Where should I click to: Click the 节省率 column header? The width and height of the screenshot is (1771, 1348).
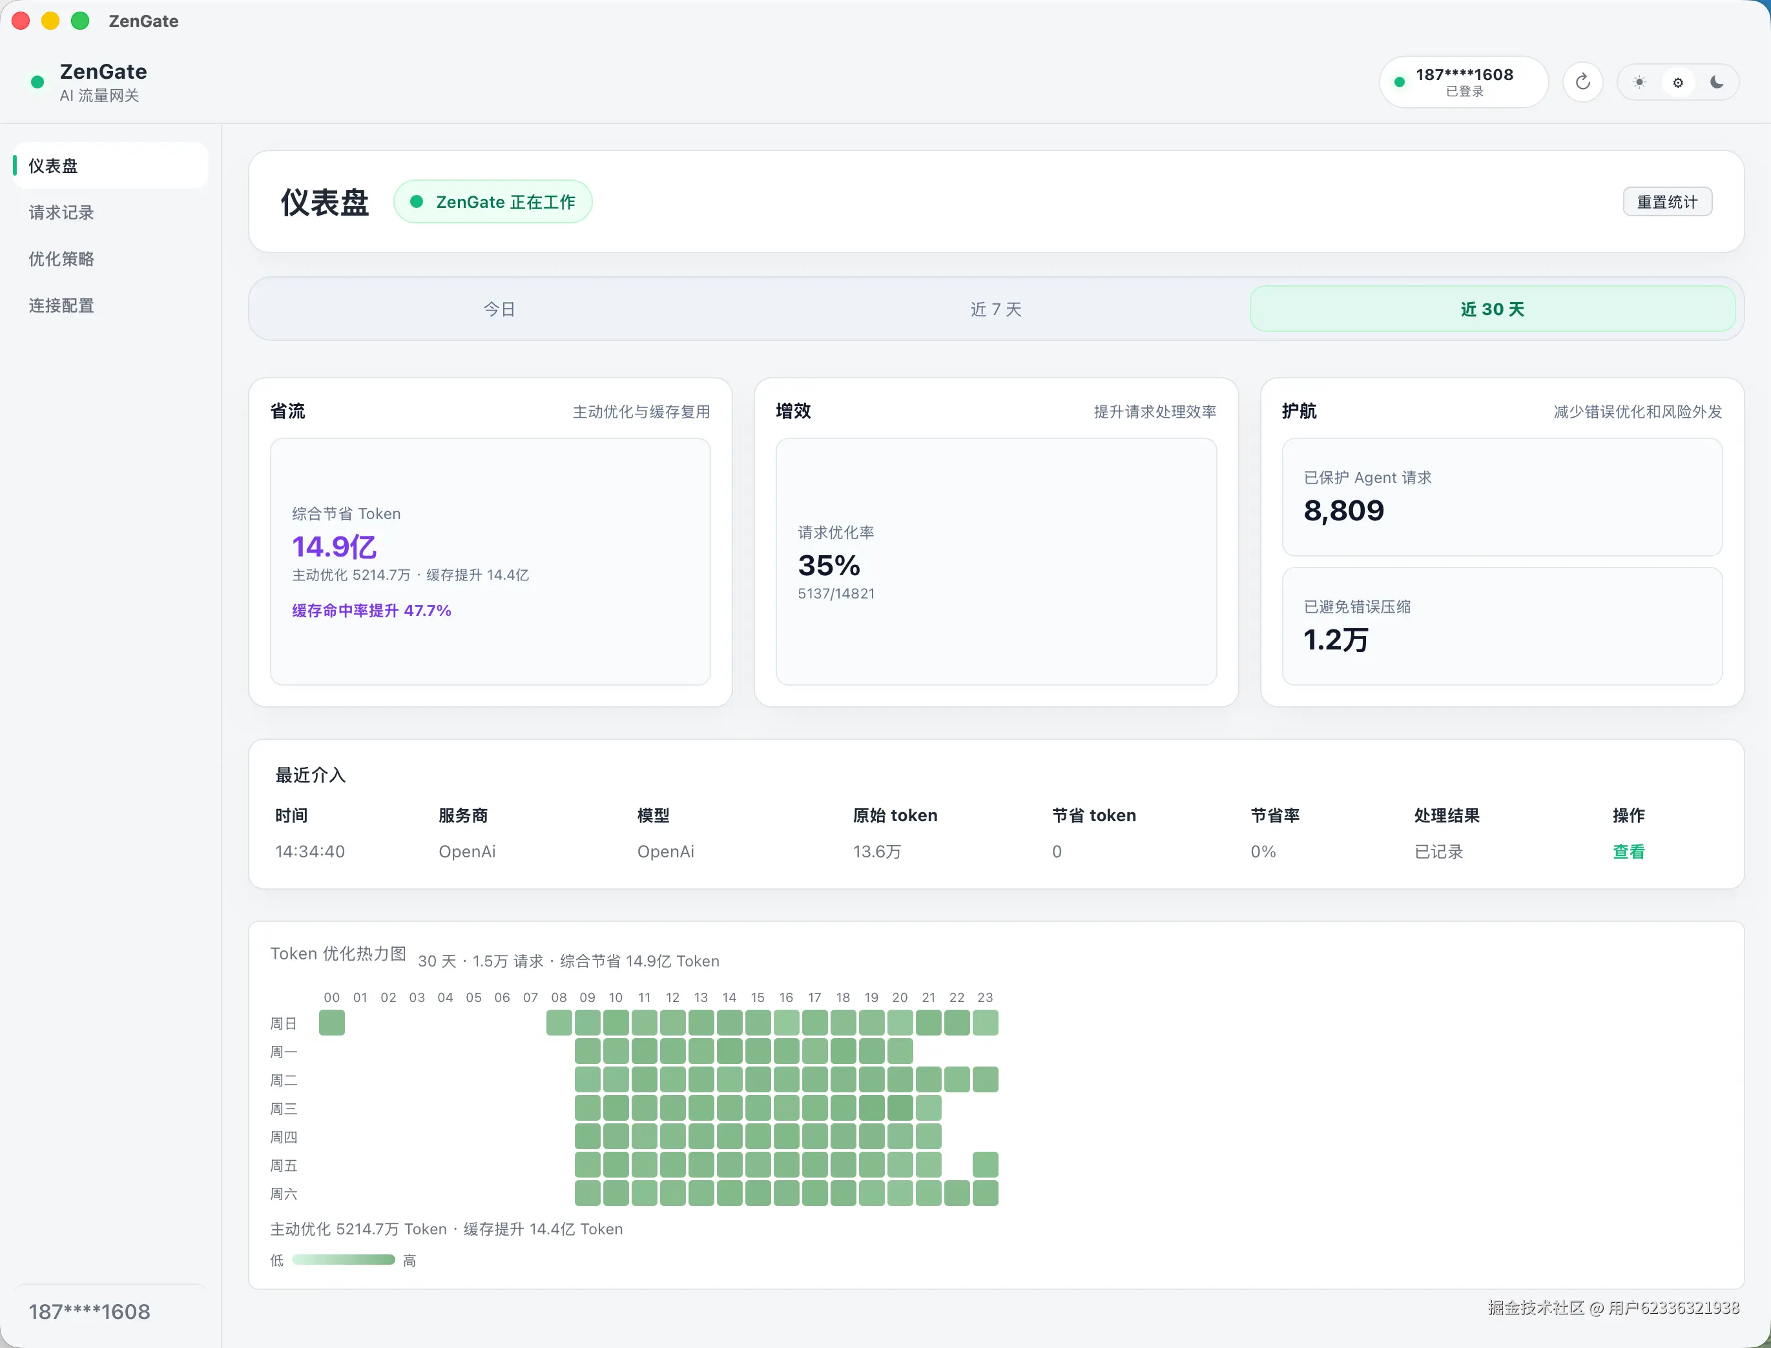pyautogui.click(x=1275, y=815)
